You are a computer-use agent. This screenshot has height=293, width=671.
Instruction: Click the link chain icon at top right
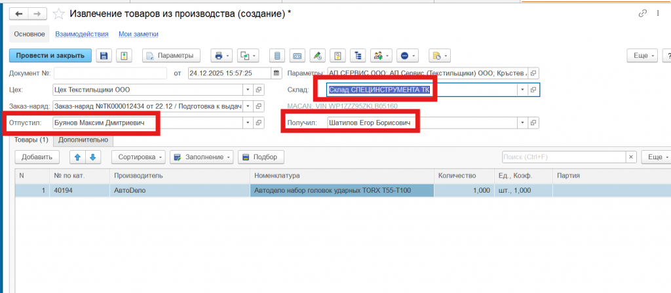point(642,14)
